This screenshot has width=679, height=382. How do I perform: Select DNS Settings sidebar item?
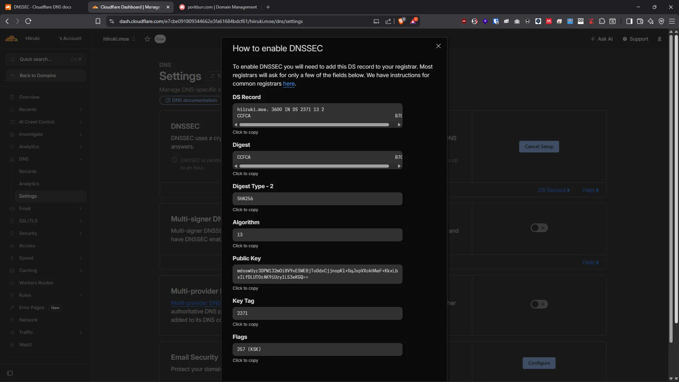[51, 196]
